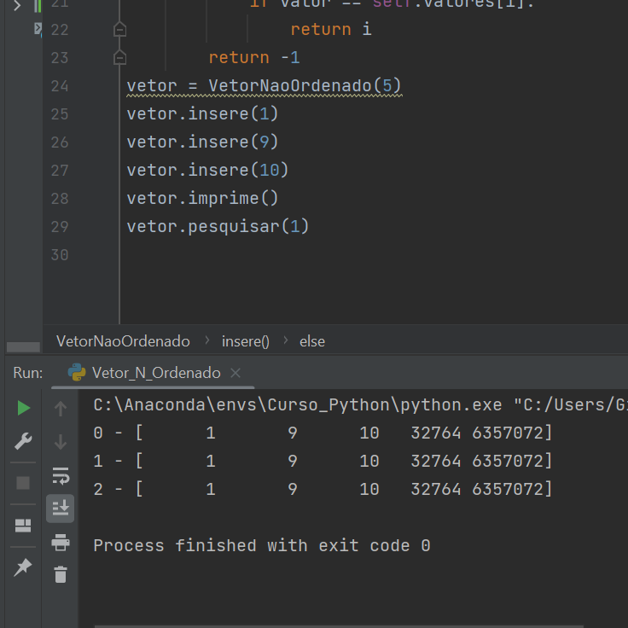Click the python.exe command line output
This screenshot has height=628, width=628.
click(x=360, y=405)
